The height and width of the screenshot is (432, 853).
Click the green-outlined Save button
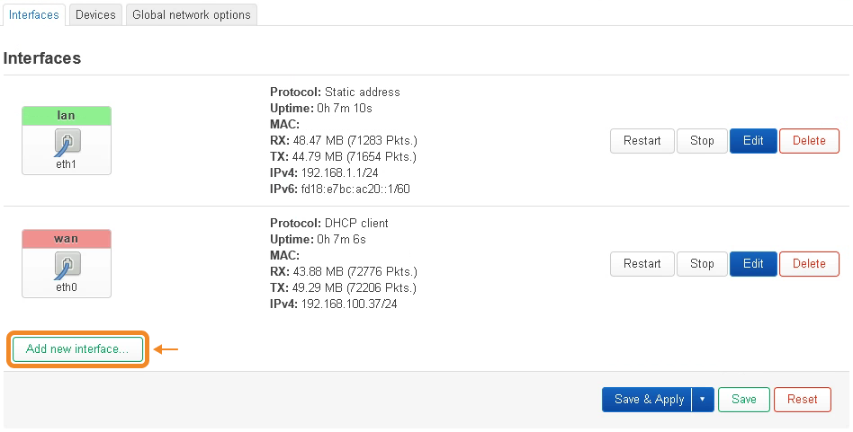[x=743, y=400]
